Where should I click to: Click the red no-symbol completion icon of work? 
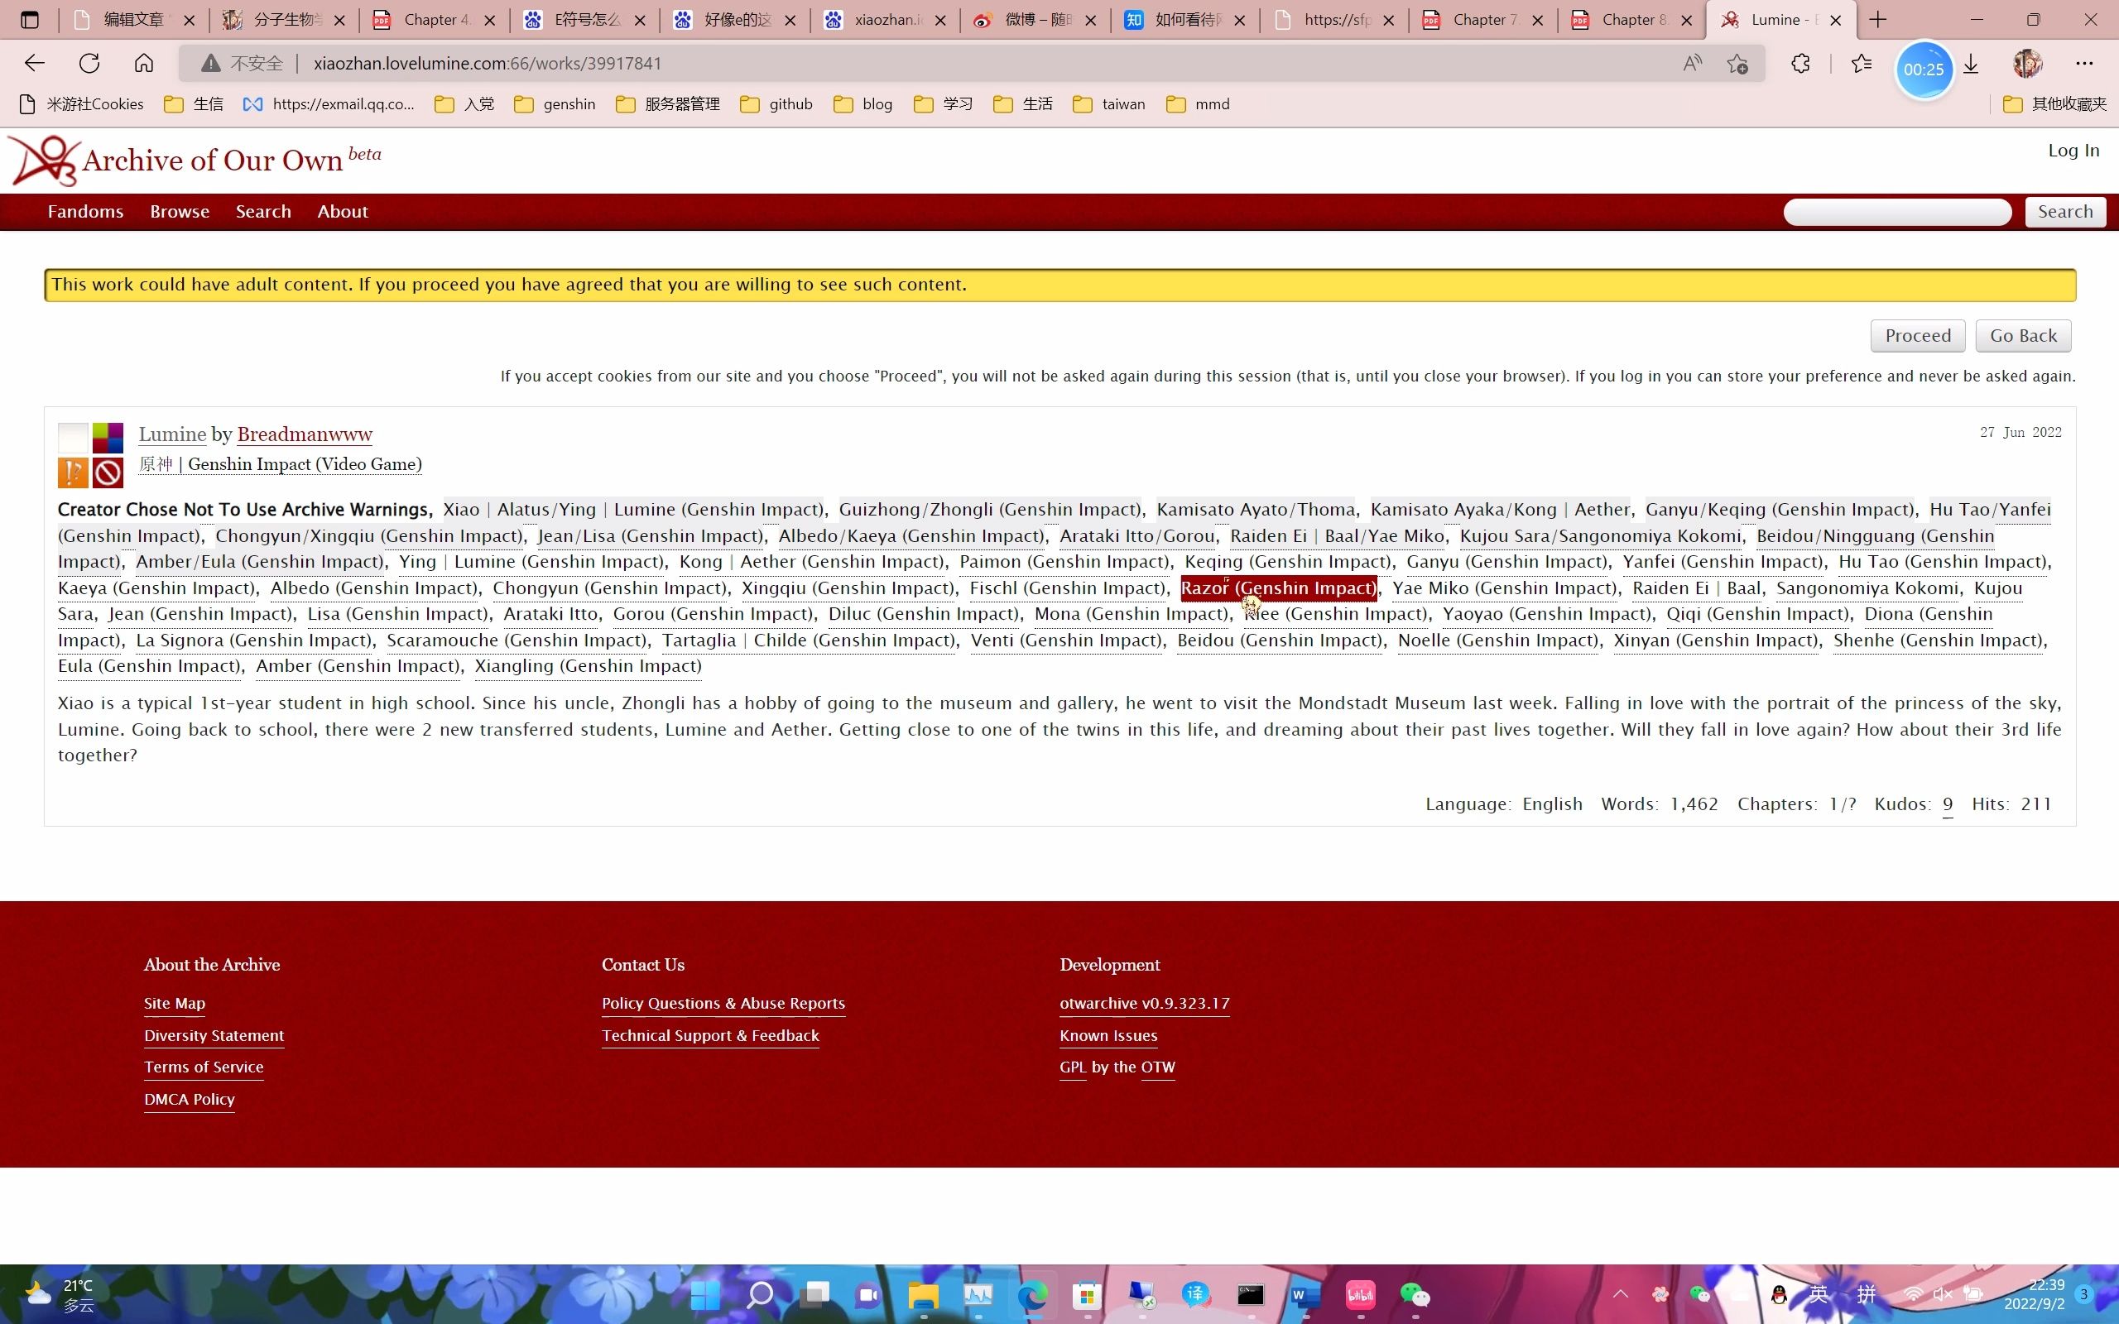[108, 473]
